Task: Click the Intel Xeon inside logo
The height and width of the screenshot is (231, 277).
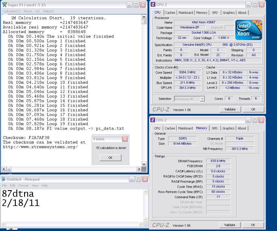Action: click(x=249, y=30)
